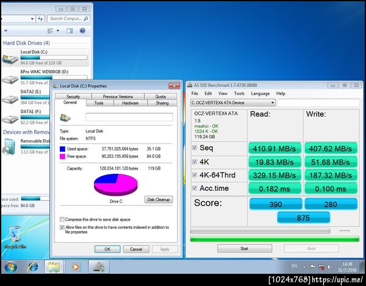The height and width of the screenshot is (286, 366).
Task: Switch to the Hardware tab
Action: tap(131, 103)
